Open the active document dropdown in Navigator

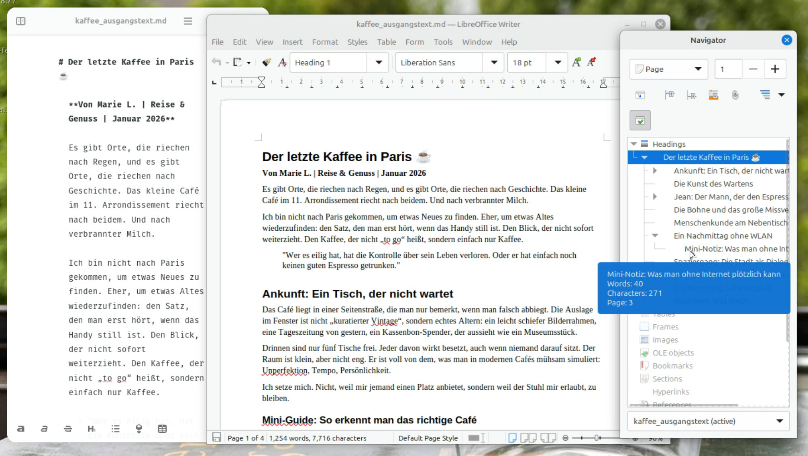(x=779, y=421)
